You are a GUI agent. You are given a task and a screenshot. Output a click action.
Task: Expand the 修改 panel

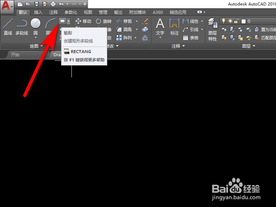tap(113, 46)
